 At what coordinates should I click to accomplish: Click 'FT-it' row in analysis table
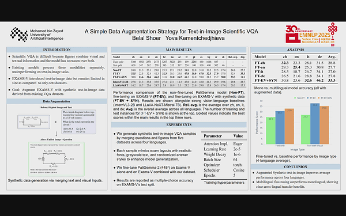coord(295,71)
